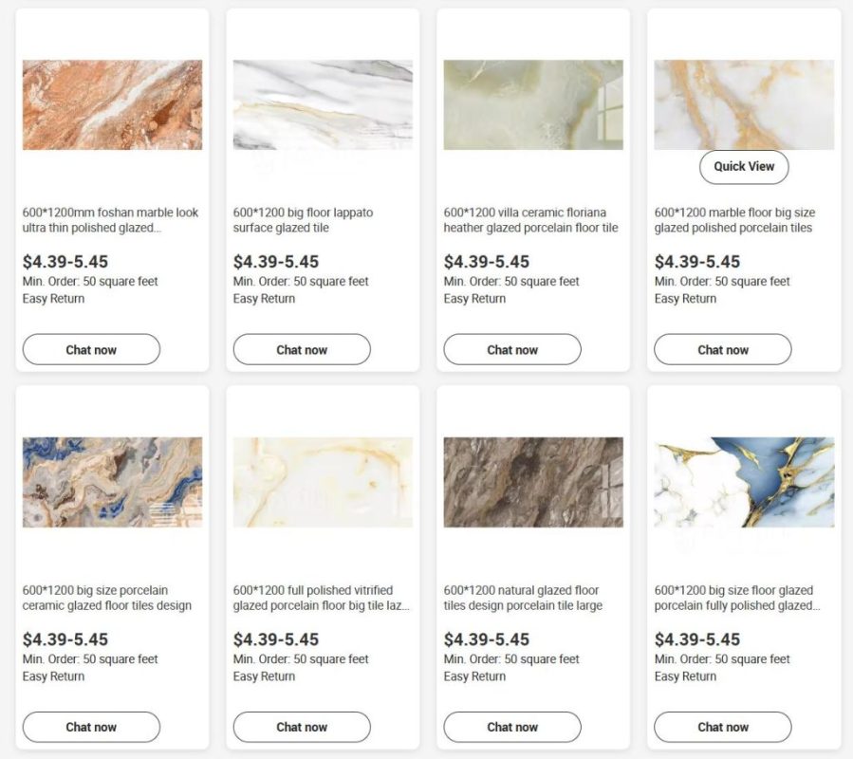Open the white lappato surface tile image

pyautogui.click(x=323, y=105)
